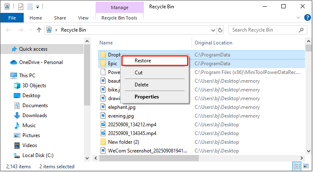Switch to the Recycle Bin Tools tab
Viewport: 313px width, 172px height.
[120, 18]
